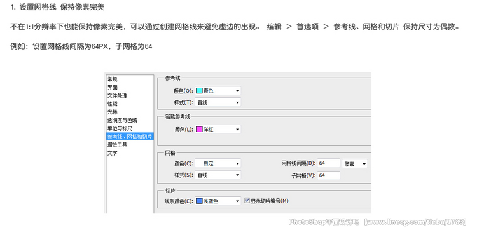
Task: Open 透明度与色域 preferences category
Action: pyautogui.click(x=122, y=120)
